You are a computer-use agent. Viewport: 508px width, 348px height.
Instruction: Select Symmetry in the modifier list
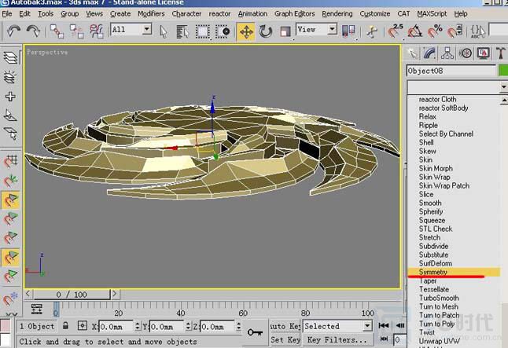pos(454,272)
